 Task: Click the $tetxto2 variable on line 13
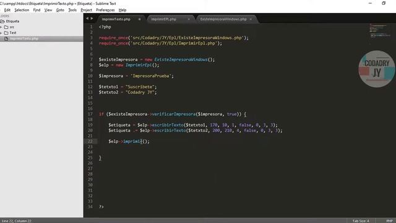click(108, 92)
